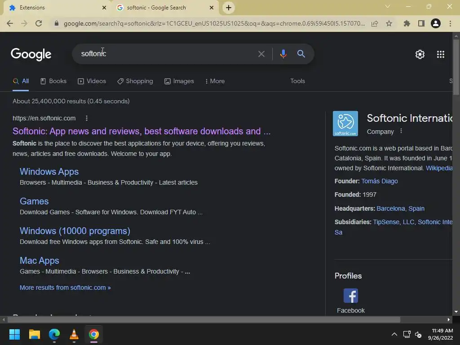Open the Chrome profile avatar
460x345 pixels.
tap(436, 23)
